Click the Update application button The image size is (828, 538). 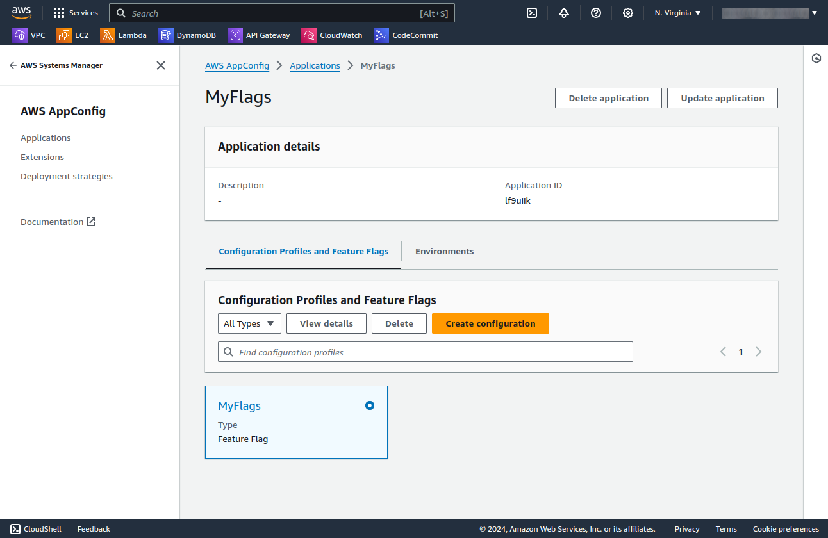[x=722, y=98]
